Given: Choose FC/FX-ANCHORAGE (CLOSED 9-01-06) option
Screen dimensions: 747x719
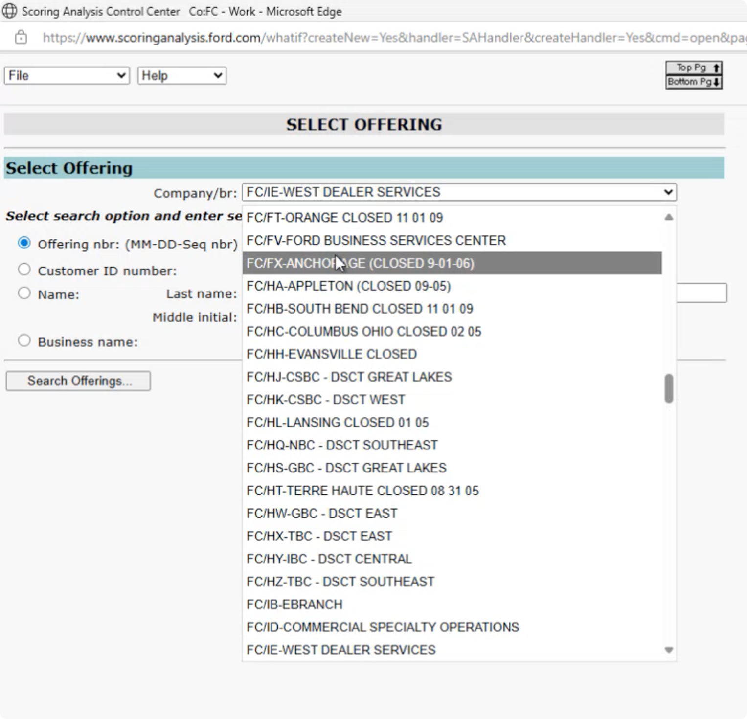Looking at the screenshot, I should tap(452, 263).
